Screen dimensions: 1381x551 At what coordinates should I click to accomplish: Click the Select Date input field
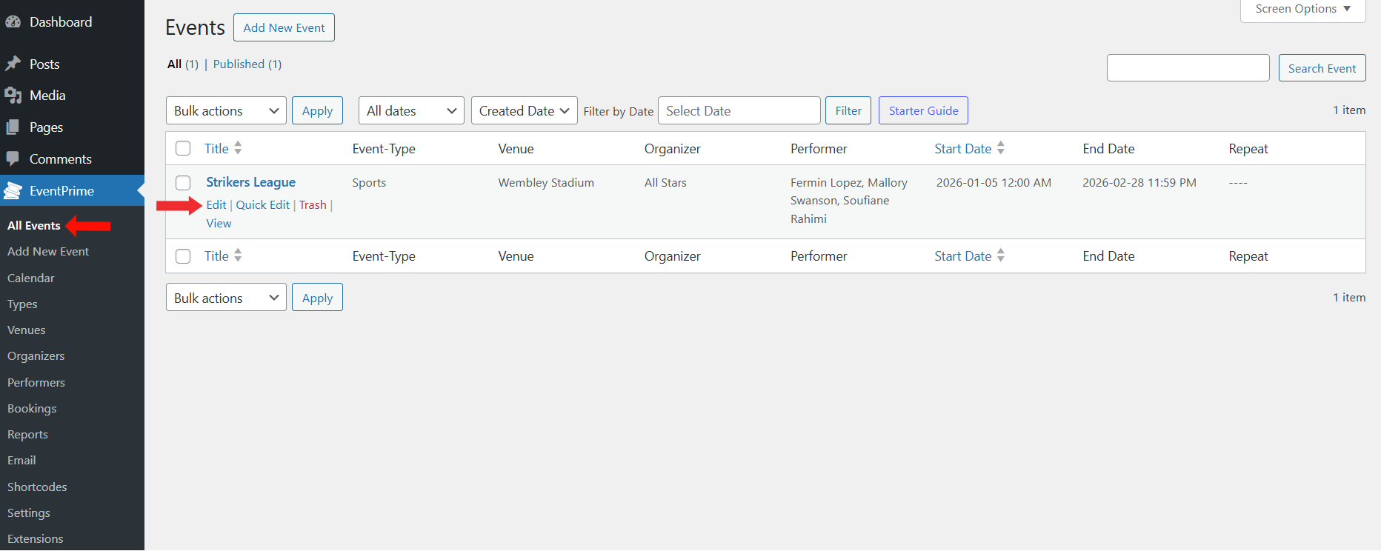pyautogui.click(x=739, y=111)
